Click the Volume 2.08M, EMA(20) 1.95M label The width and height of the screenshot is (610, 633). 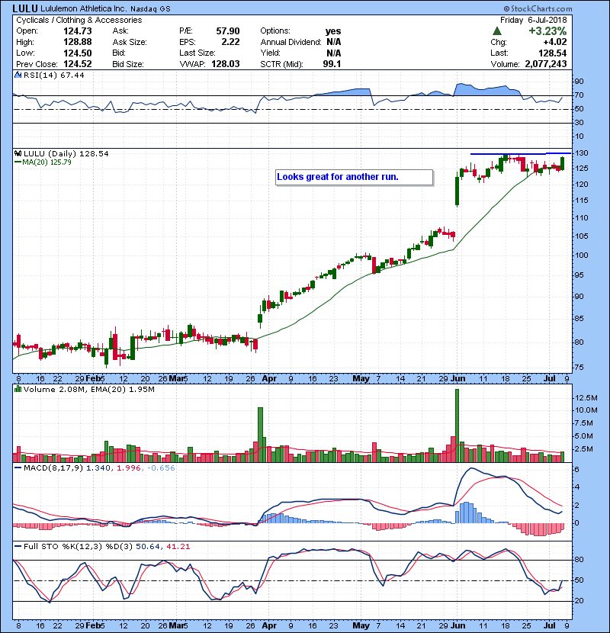pos(88,390)
